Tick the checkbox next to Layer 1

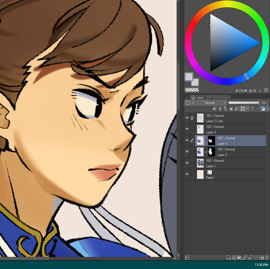point(193,163)
